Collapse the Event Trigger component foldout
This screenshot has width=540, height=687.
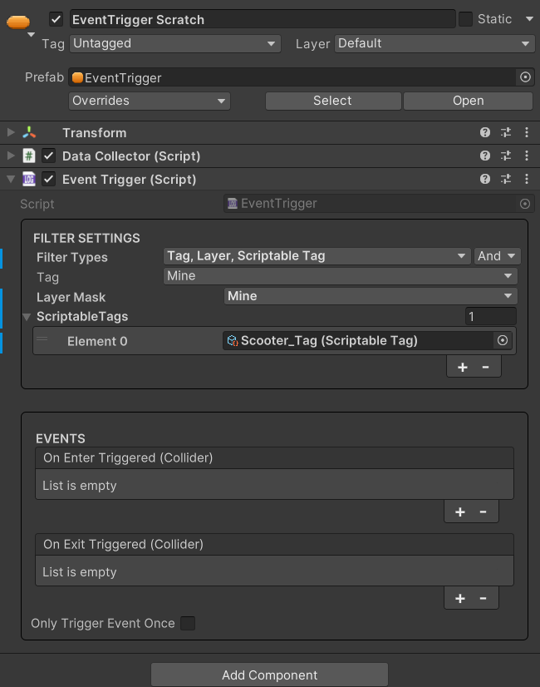(x=11, y=179)
